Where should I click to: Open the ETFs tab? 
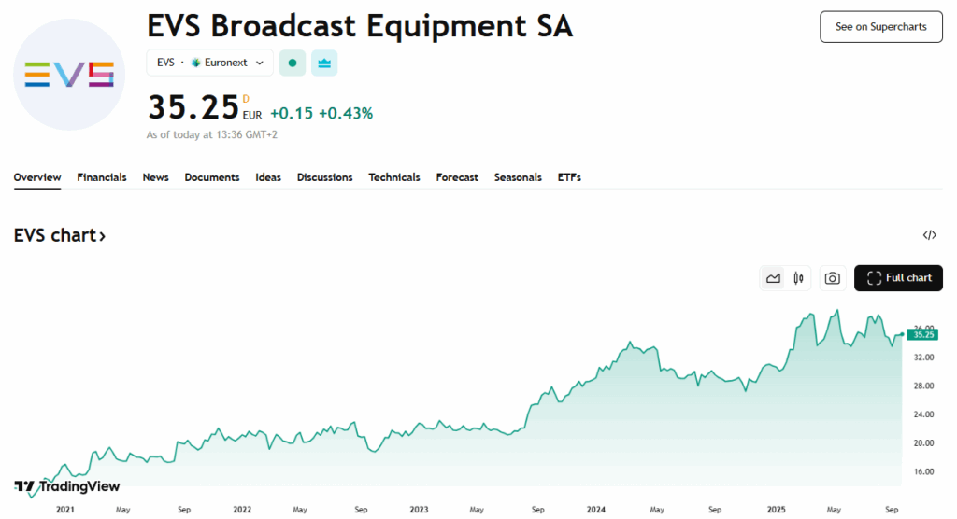(569, 177)
